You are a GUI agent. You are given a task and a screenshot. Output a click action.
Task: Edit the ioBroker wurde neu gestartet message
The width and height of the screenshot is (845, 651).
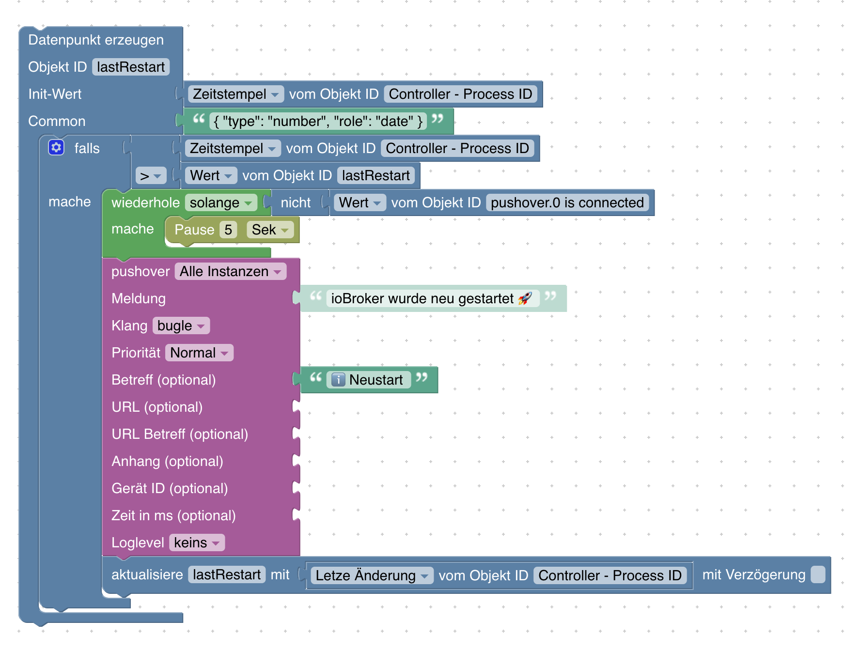(432, 298)
